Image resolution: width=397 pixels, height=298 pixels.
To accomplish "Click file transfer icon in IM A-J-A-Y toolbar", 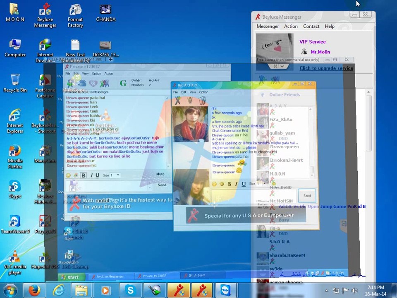I will click(202, 101).
